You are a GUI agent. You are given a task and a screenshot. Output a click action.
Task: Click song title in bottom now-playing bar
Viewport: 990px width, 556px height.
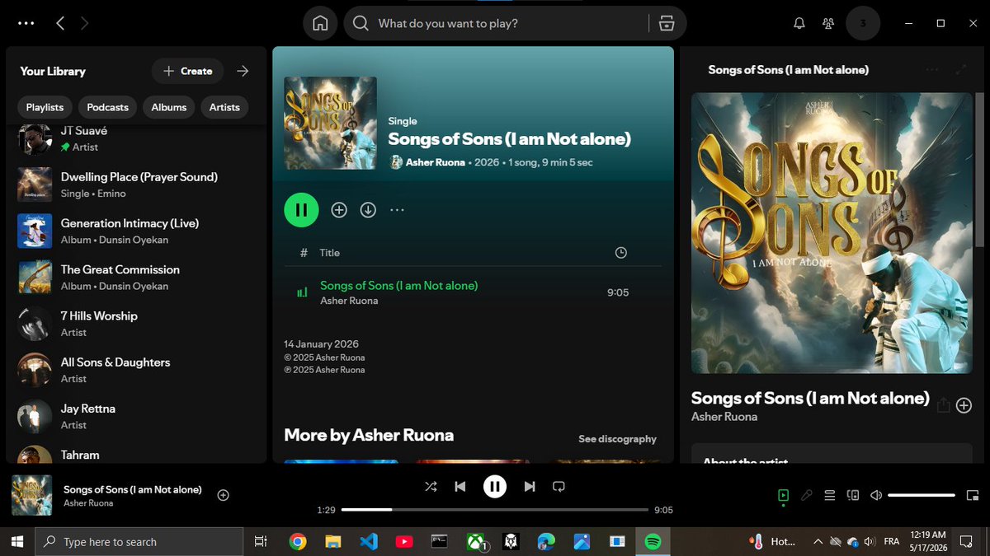coord(133,489)
